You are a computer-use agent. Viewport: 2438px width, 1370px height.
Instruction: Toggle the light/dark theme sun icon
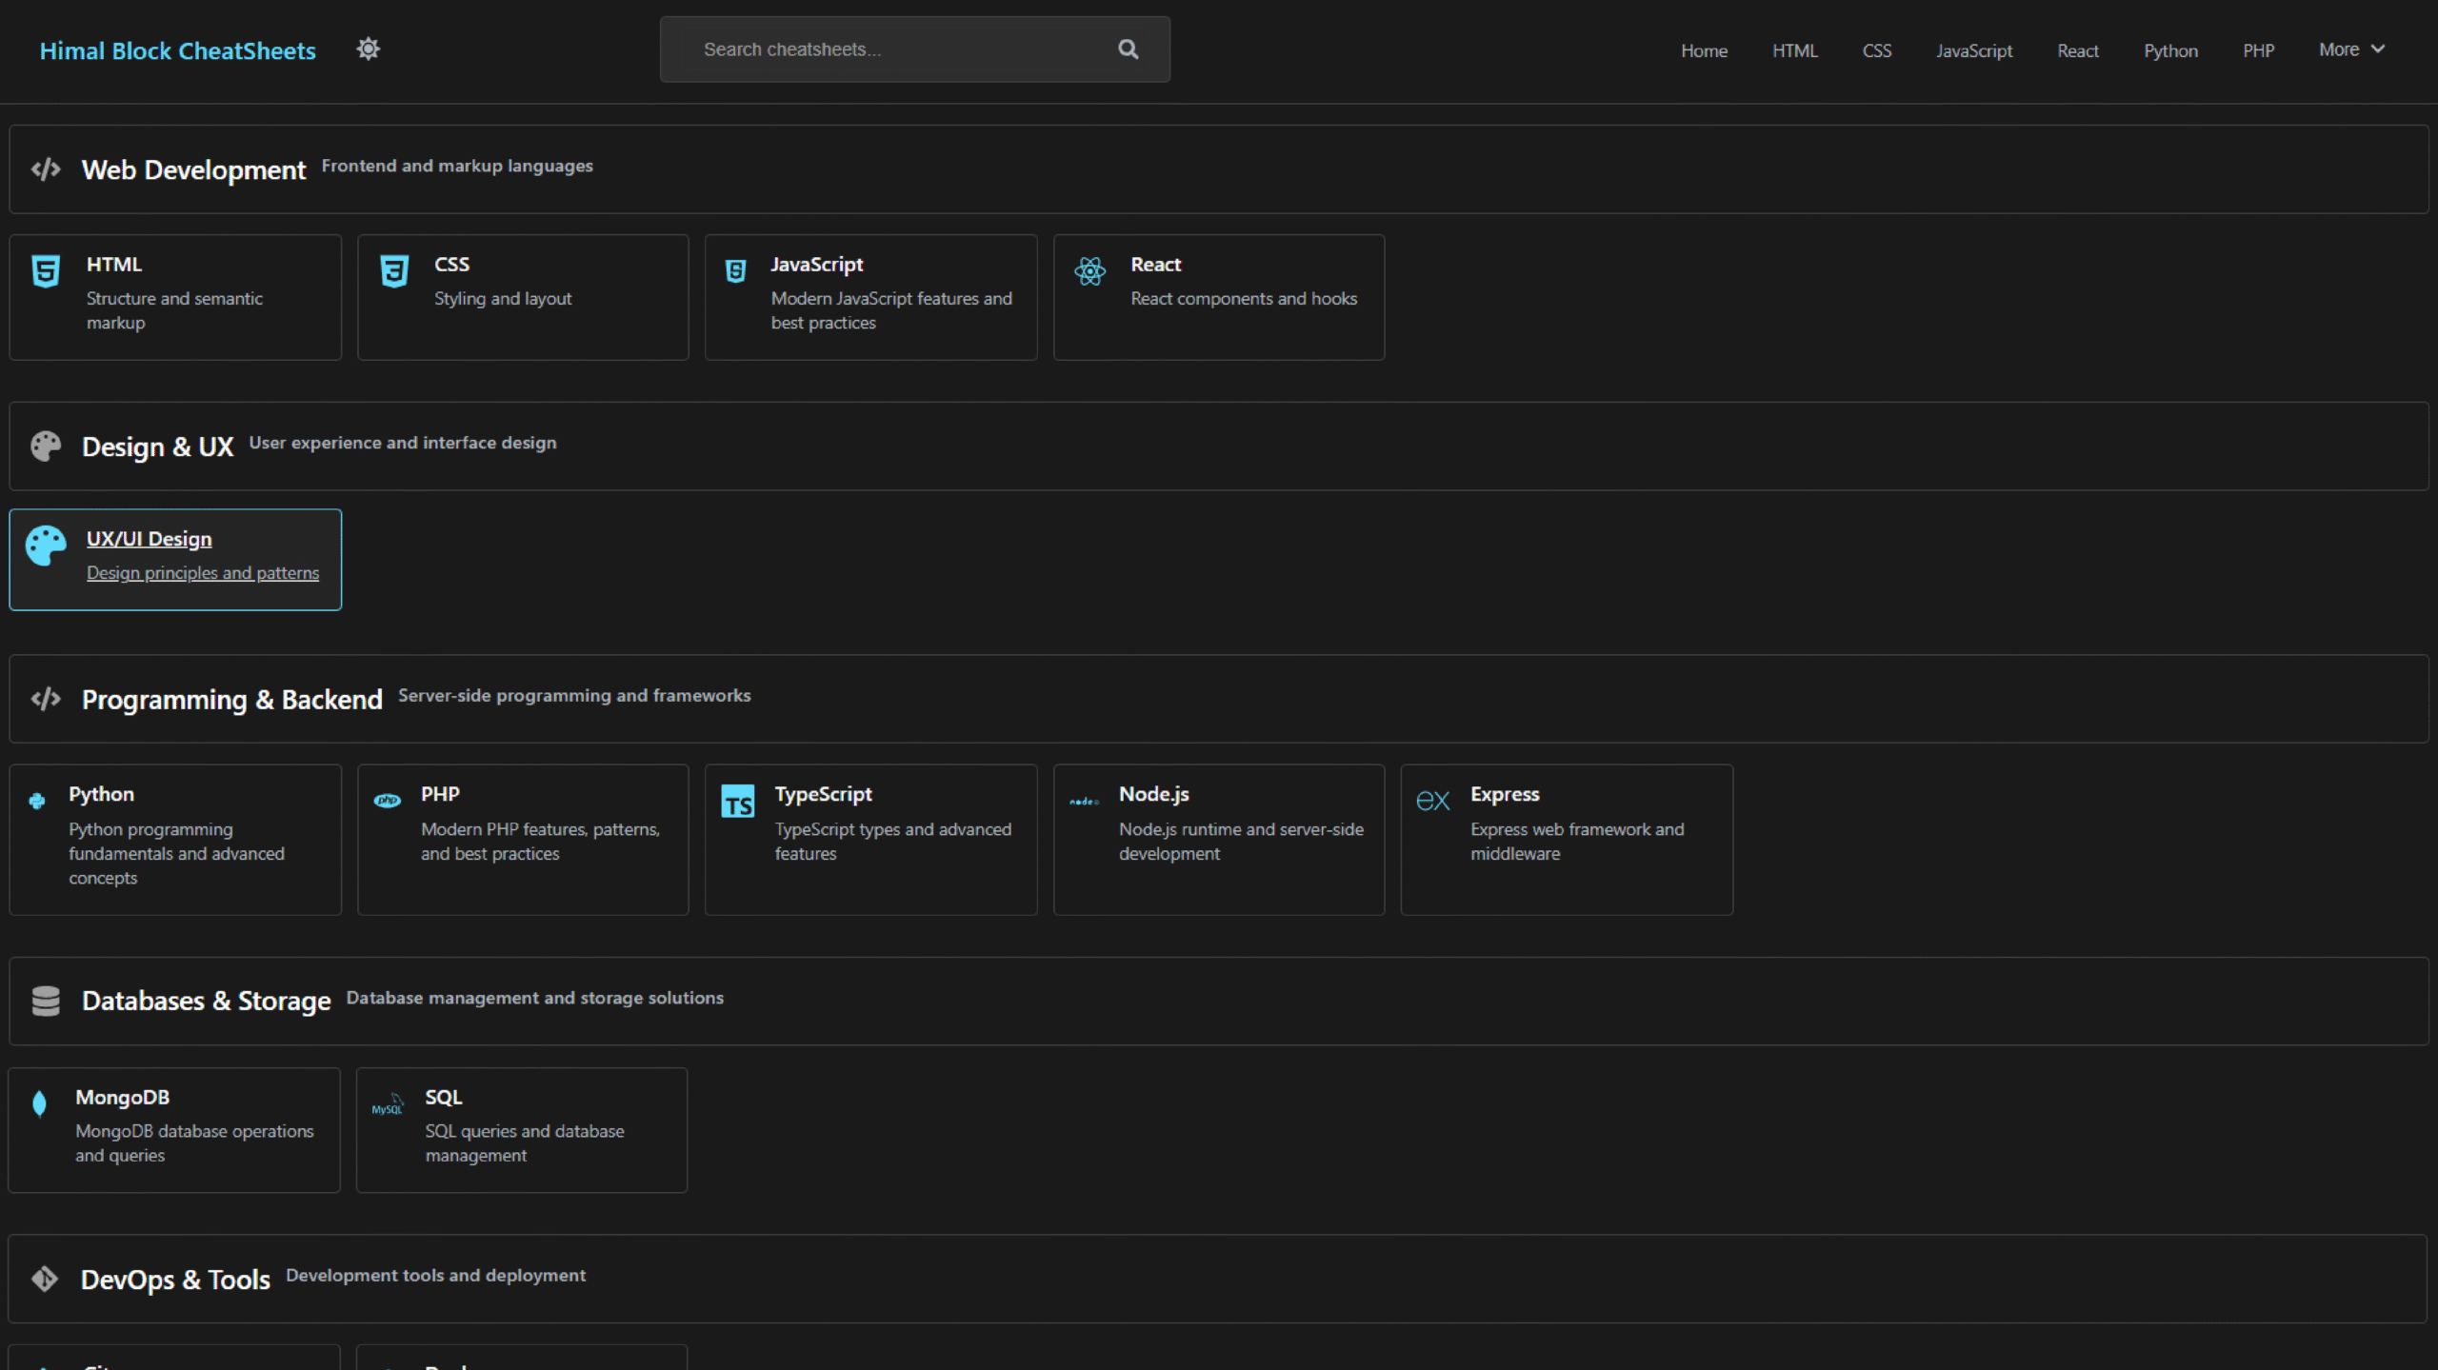coord(368,49)
